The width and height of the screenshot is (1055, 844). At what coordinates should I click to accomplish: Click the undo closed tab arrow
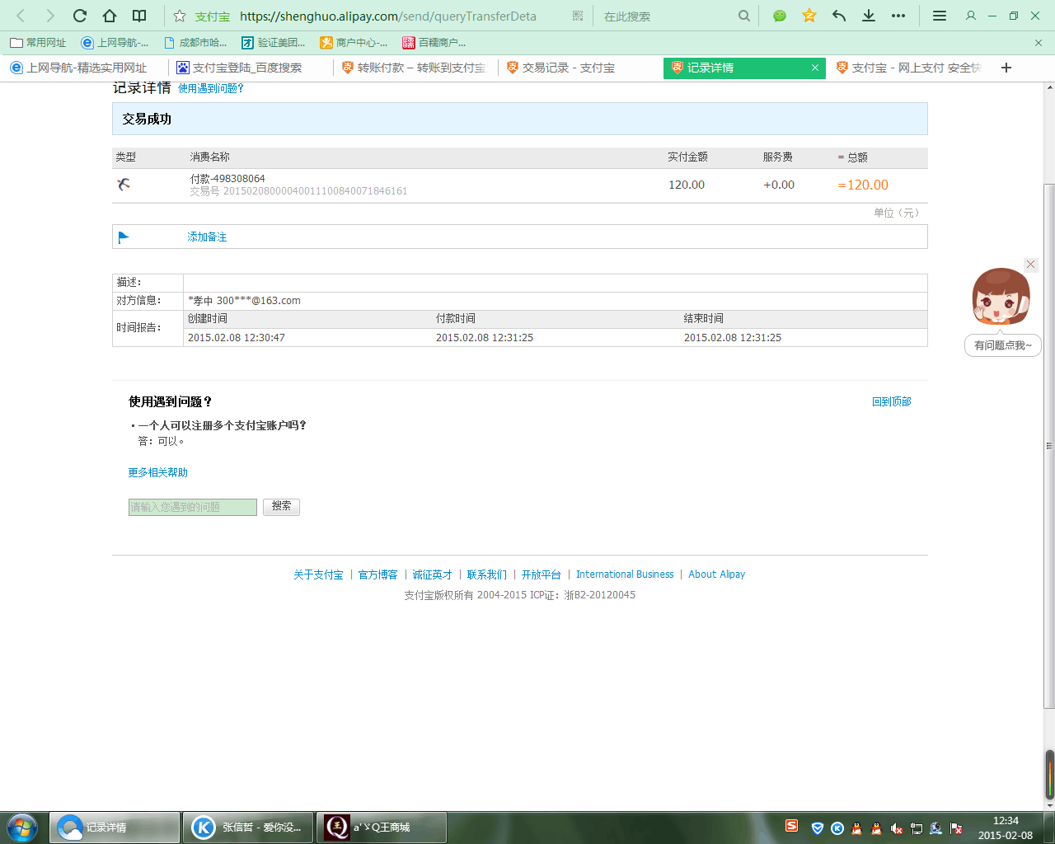[x=839, y=16]
